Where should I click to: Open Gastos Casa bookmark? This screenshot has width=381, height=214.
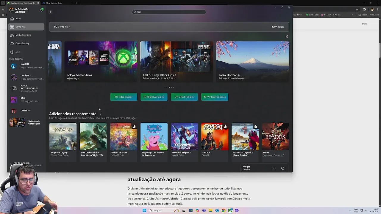pos(312,15)
